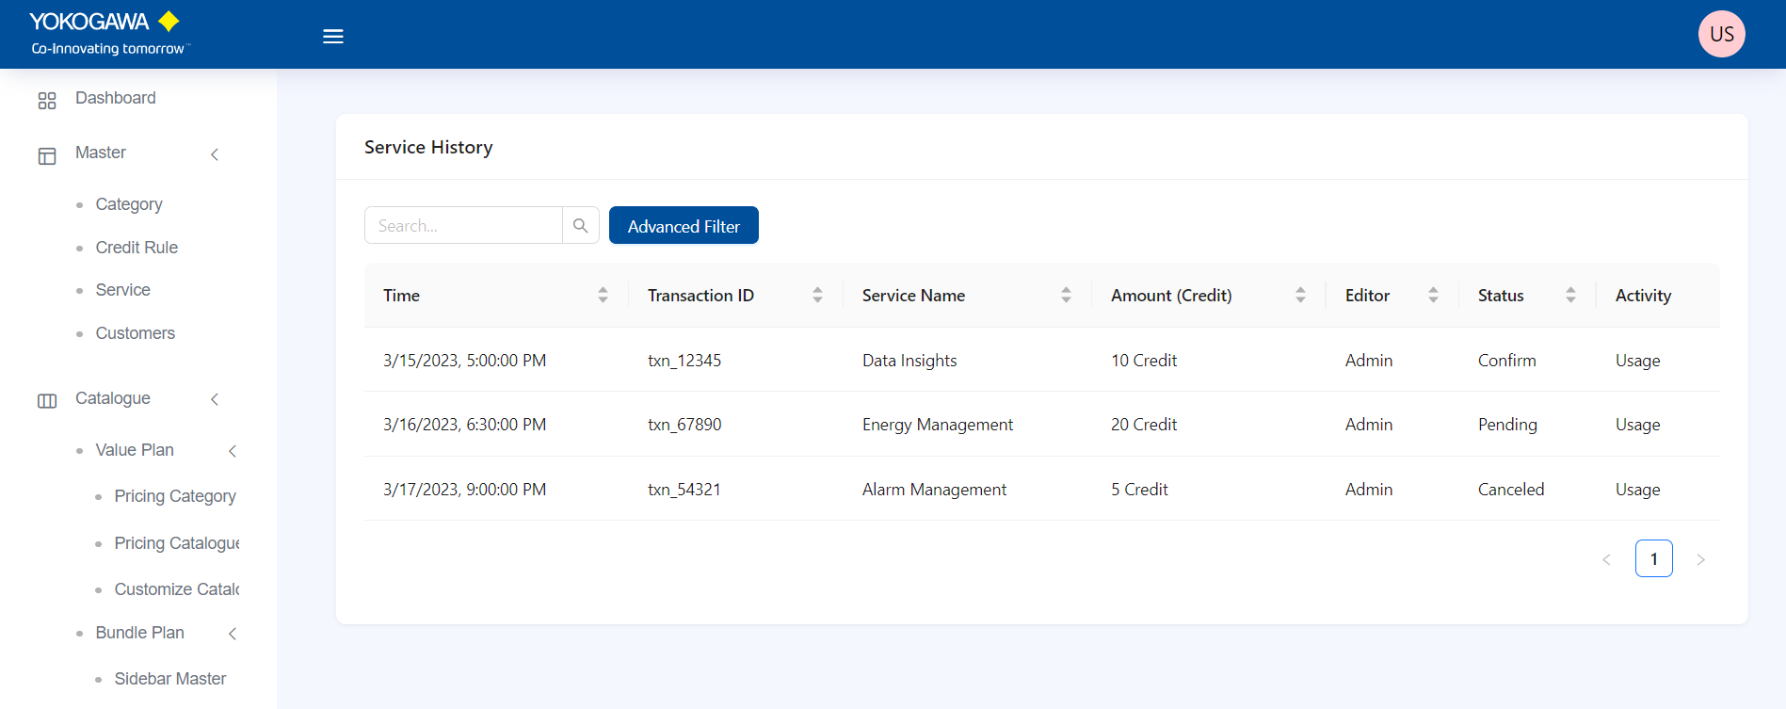Focus the Search input field
This screenshot has height=709, width=1786.
click(x=463, y=226)
